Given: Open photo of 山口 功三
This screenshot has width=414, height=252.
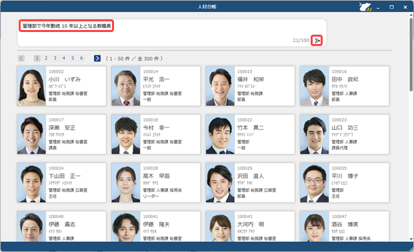Looking at the screenshot, I should 314,135.
